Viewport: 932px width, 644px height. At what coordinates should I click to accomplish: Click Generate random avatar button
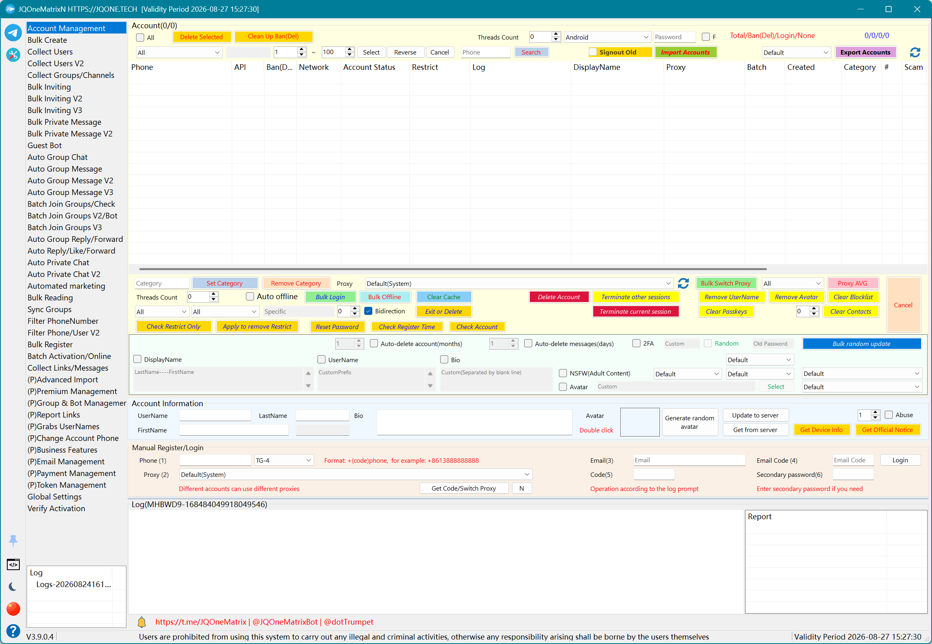tap(689, 422)
